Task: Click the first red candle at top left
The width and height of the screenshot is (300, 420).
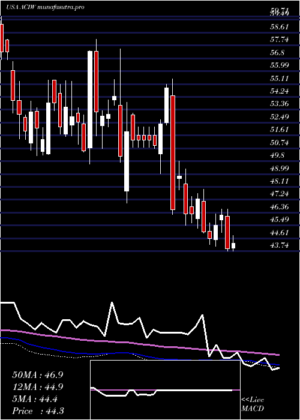Action: 2,38
